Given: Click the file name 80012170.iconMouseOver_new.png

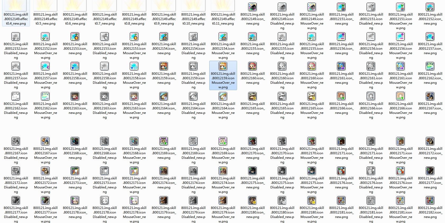Looking at the screenshot, I should [312, 155].
